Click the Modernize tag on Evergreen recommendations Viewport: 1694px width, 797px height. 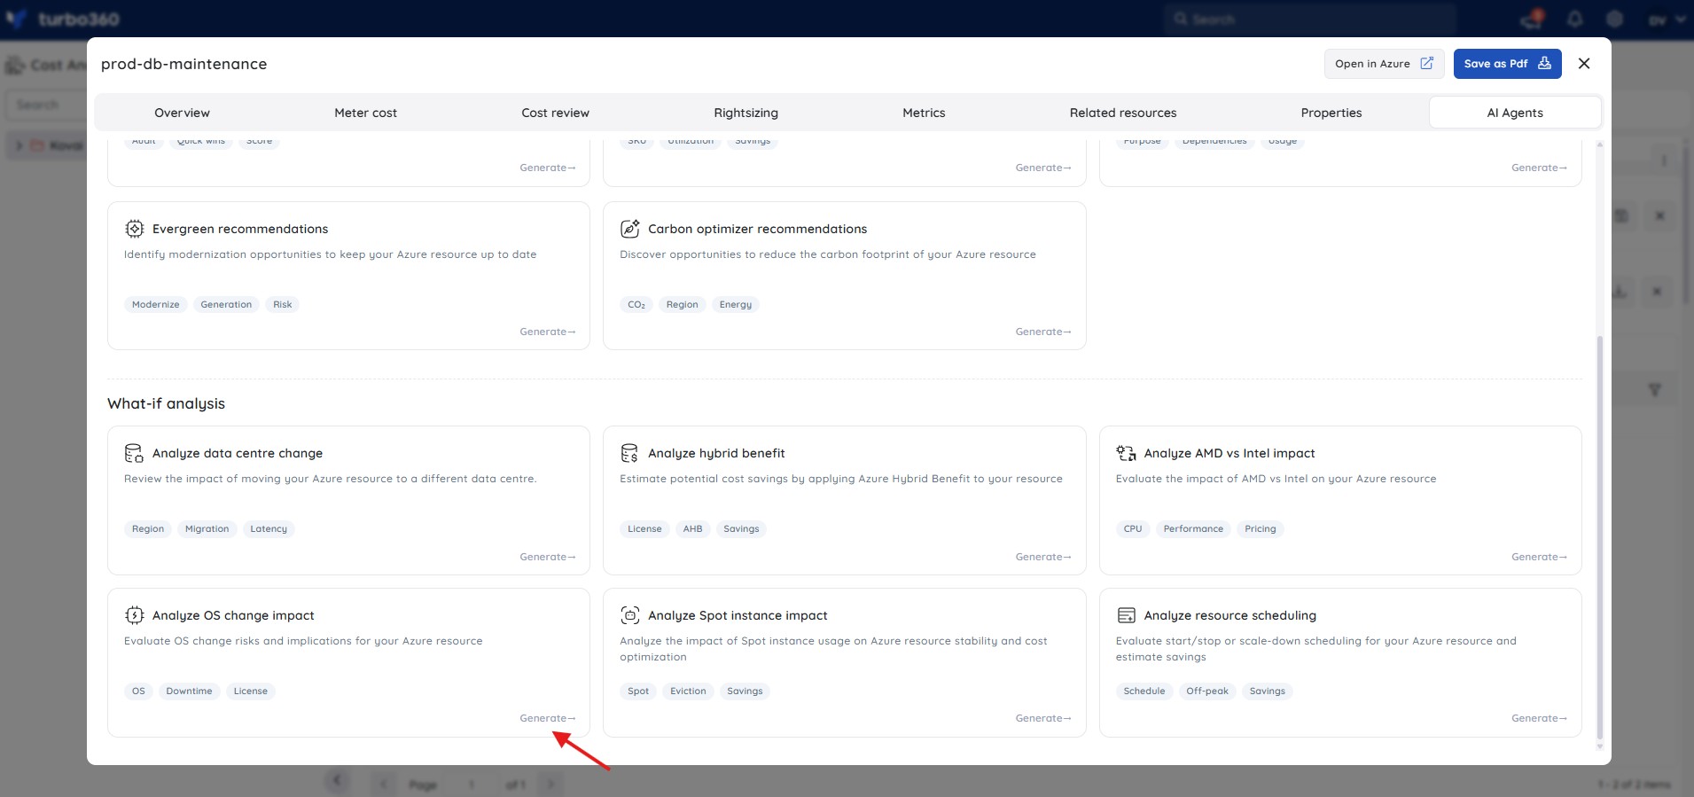[x=156, y=305]
